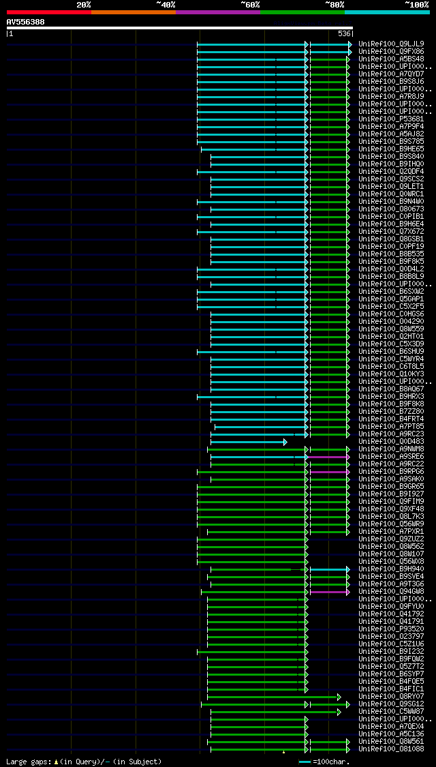Open the UniRef100_Q0D483 entry
The width and height of the screenshot is (436, 767).
[x=391, y=442]
